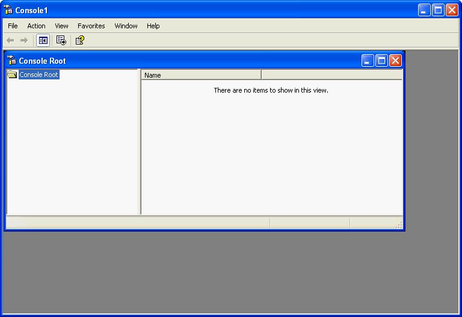
Task: Minimize the Console Root child window
Action: click(x=368, y=61)
